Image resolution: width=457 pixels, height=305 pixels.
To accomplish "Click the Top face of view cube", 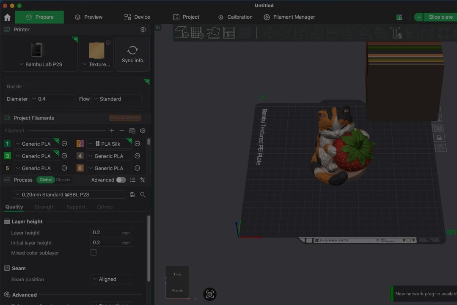I will 177,274.
